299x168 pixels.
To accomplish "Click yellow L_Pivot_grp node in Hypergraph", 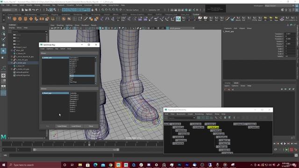I will [213, 127].
